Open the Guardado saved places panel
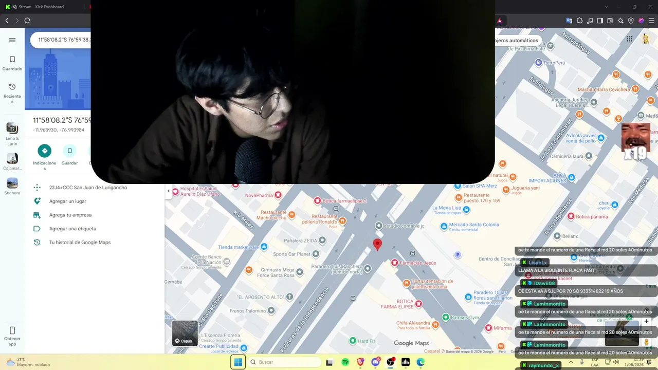Image resolution: width=658 pixels, height=370 pixels. click(12, 63)
